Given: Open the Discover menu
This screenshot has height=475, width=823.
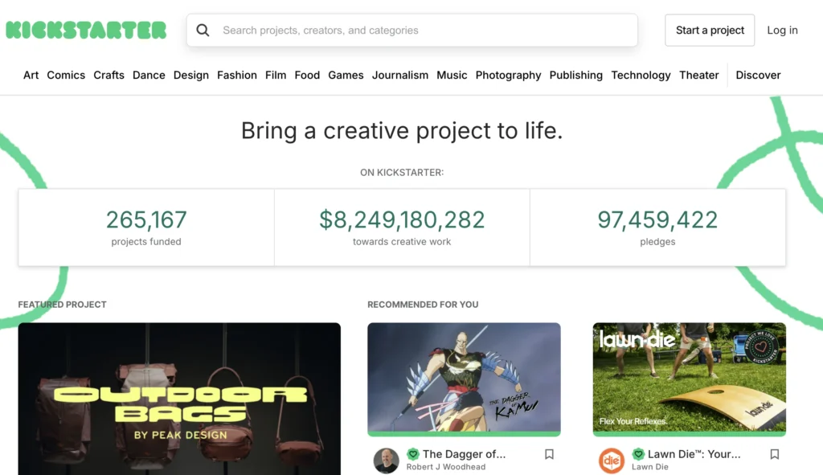Looking at the screenshot, I should coord(758,75).
